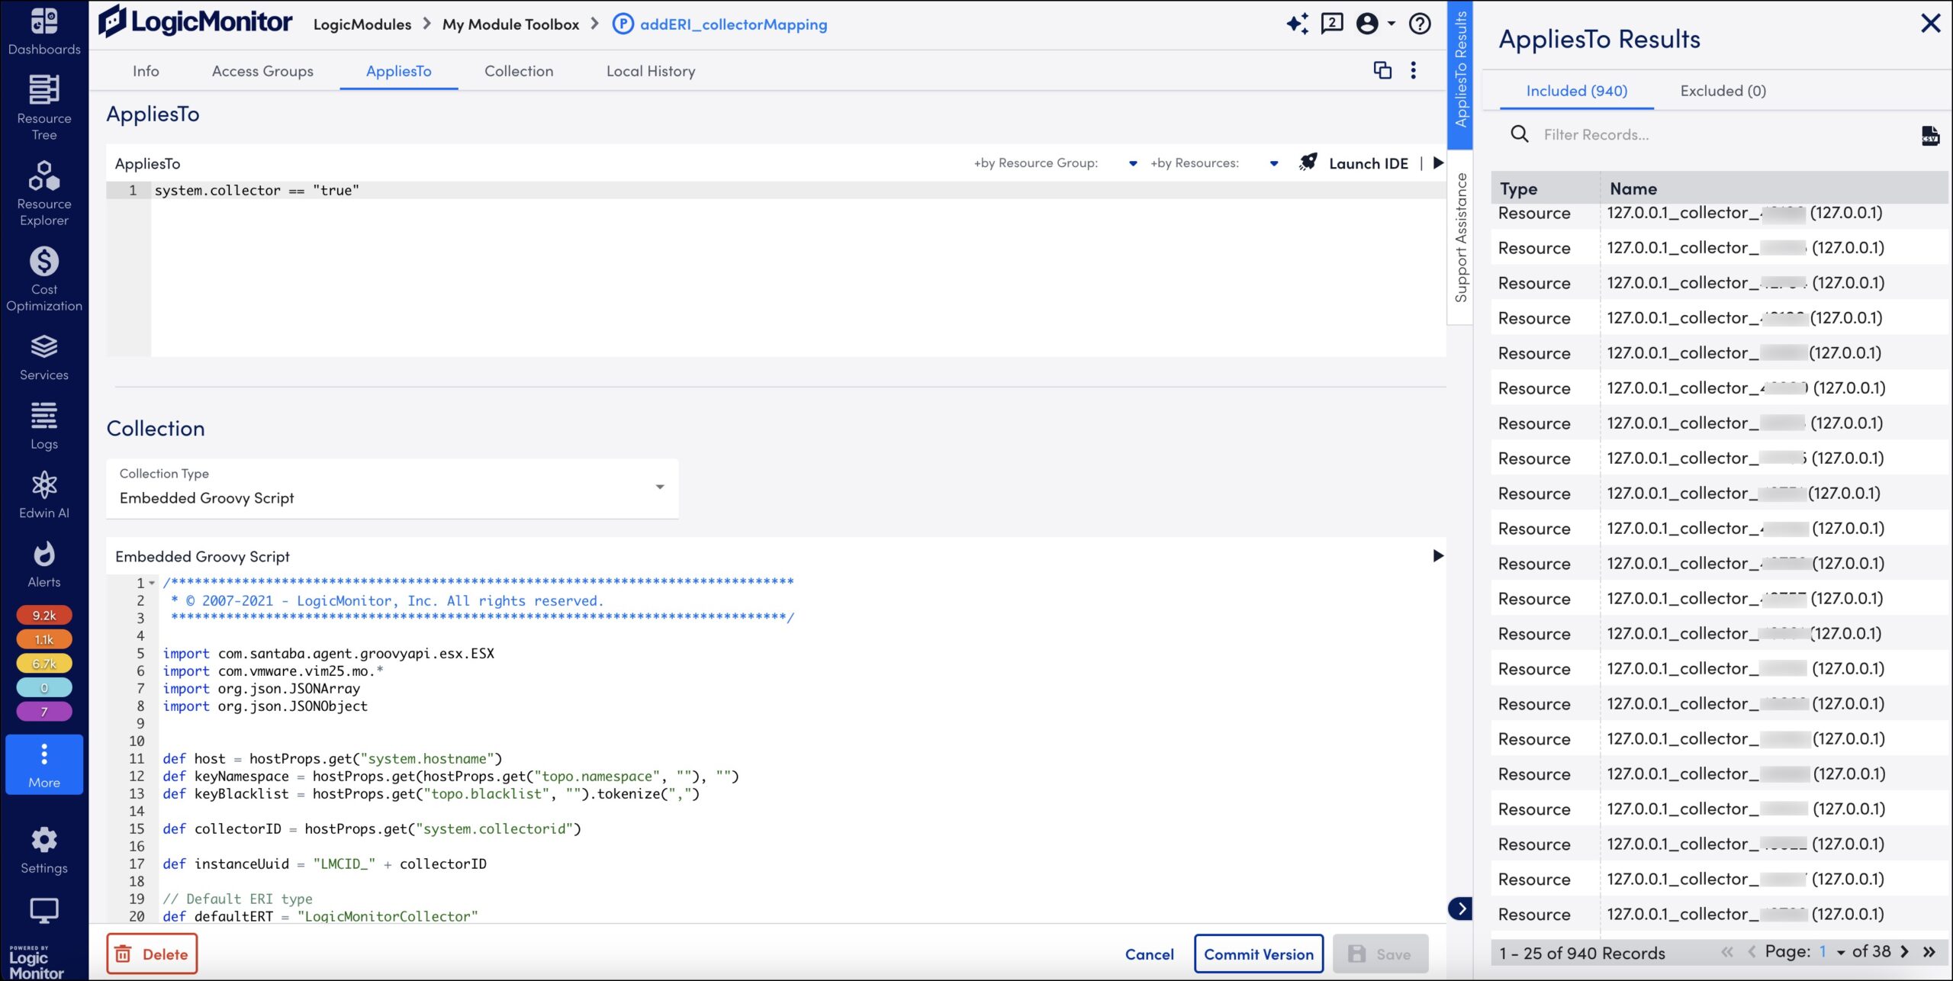Run the AppliesTo test play arrow
1953x981 pixels.
coord(1438,162)
